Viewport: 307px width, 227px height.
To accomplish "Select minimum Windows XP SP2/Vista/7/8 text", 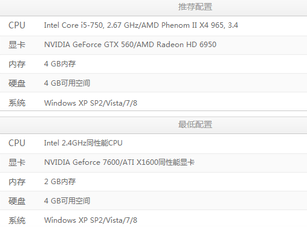I will [91, 220].
